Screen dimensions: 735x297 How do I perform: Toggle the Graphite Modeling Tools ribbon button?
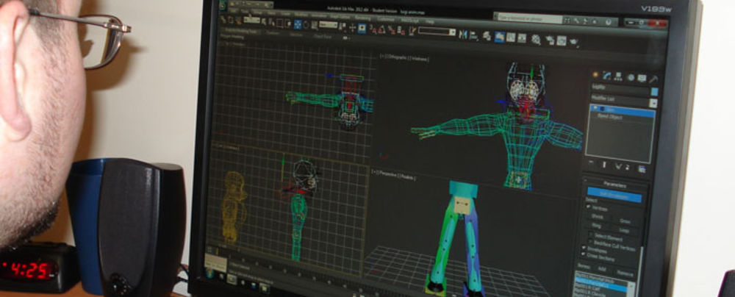point(500,37)
